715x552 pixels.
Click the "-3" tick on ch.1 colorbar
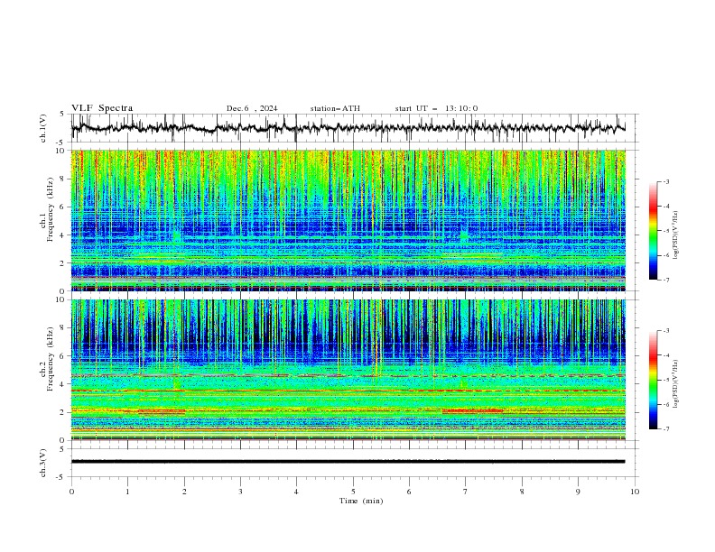[666, 181]
